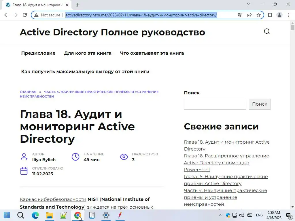Open Windows Security tray icon

(x=228, y=215)
